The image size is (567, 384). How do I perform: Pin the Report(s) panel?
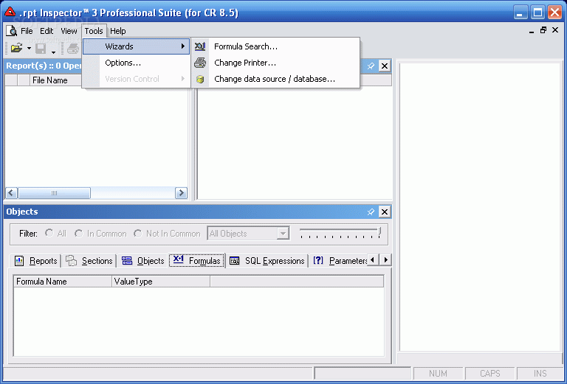coord(371,66)
